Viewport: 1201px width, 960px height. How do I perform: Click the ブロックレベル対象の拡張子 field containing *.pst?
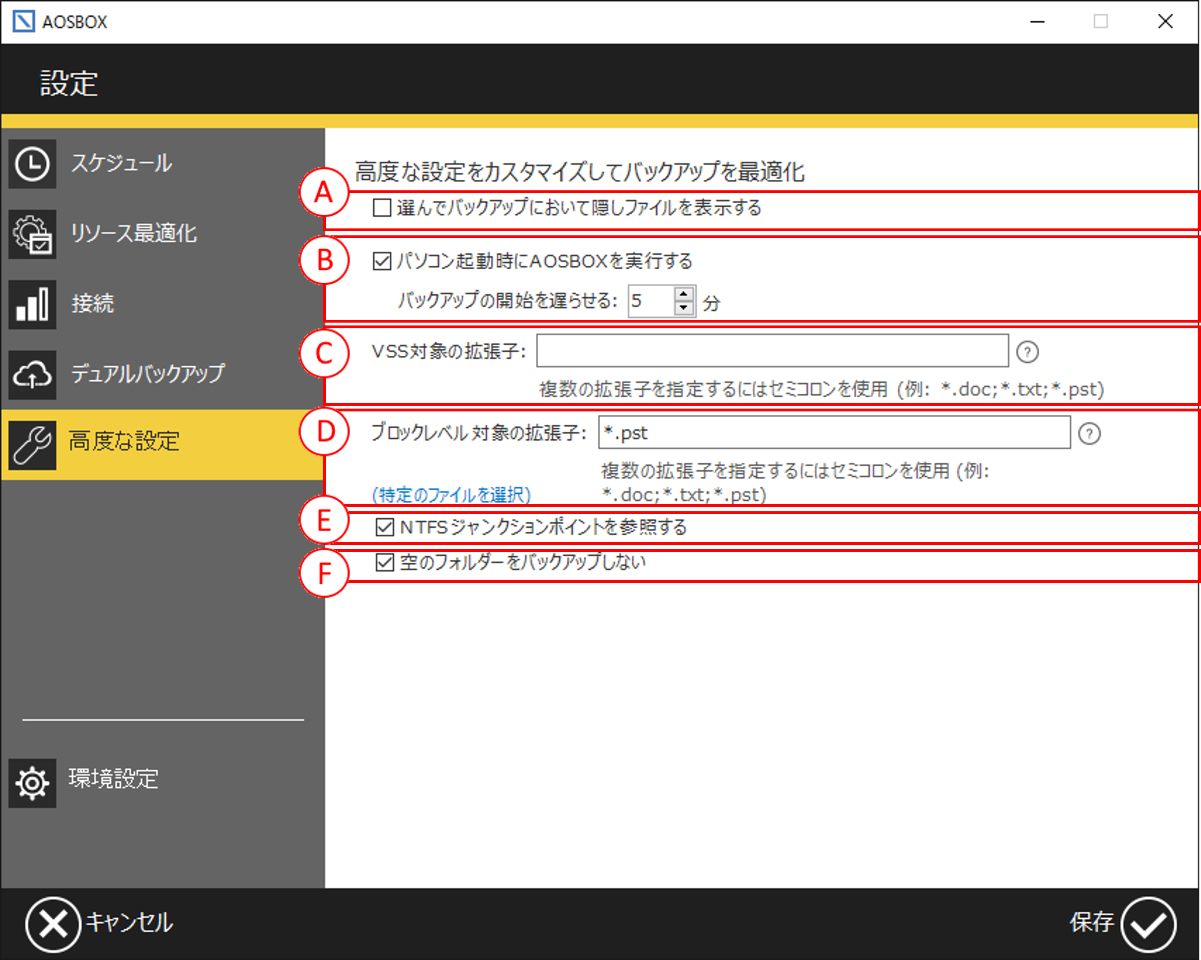(x=834, y=433)
